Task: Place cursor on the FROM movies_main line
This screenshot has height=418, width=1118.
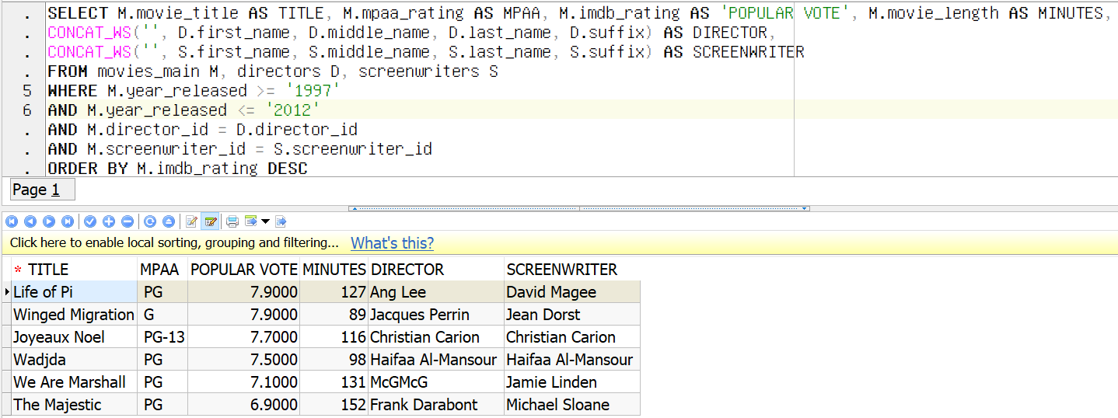Action: (272, 71)
